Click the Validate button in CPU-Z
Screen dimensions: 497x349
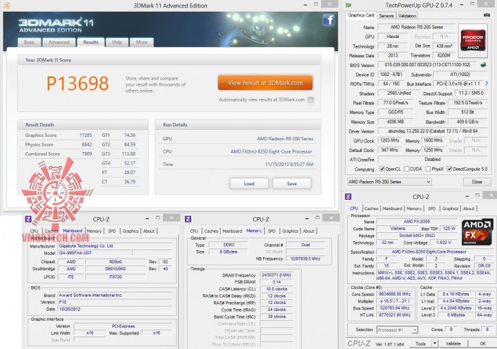[x=454, y=343]
